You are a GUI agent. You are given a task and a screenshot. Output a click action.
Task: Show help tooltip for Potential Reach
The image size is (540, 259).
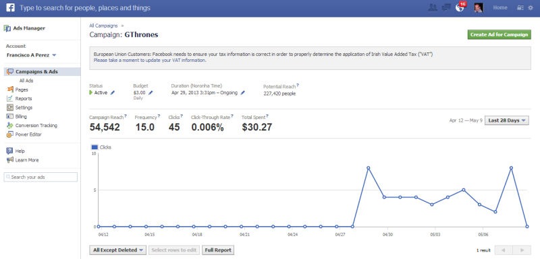[298, 85]
